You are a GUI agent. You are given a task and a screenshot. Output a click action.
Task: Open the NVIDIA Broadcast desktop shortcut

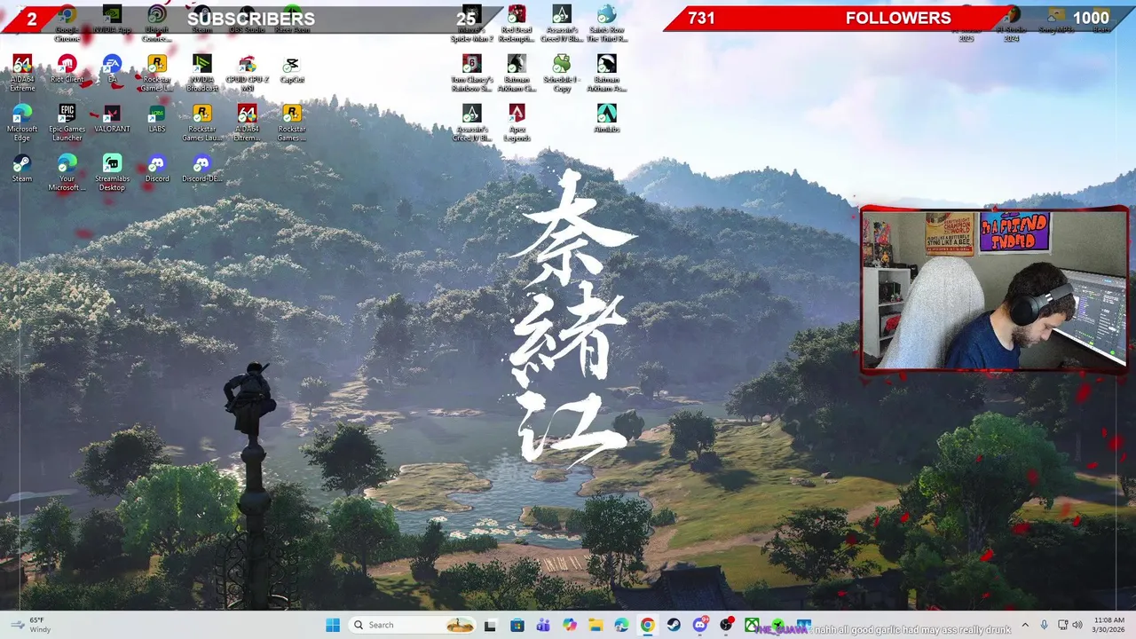click(x=202, y=74)
